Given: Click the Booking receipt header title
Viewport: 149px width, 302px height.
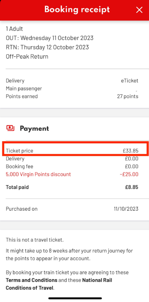Looking at the screenshot, I should (x=77, y=9).
